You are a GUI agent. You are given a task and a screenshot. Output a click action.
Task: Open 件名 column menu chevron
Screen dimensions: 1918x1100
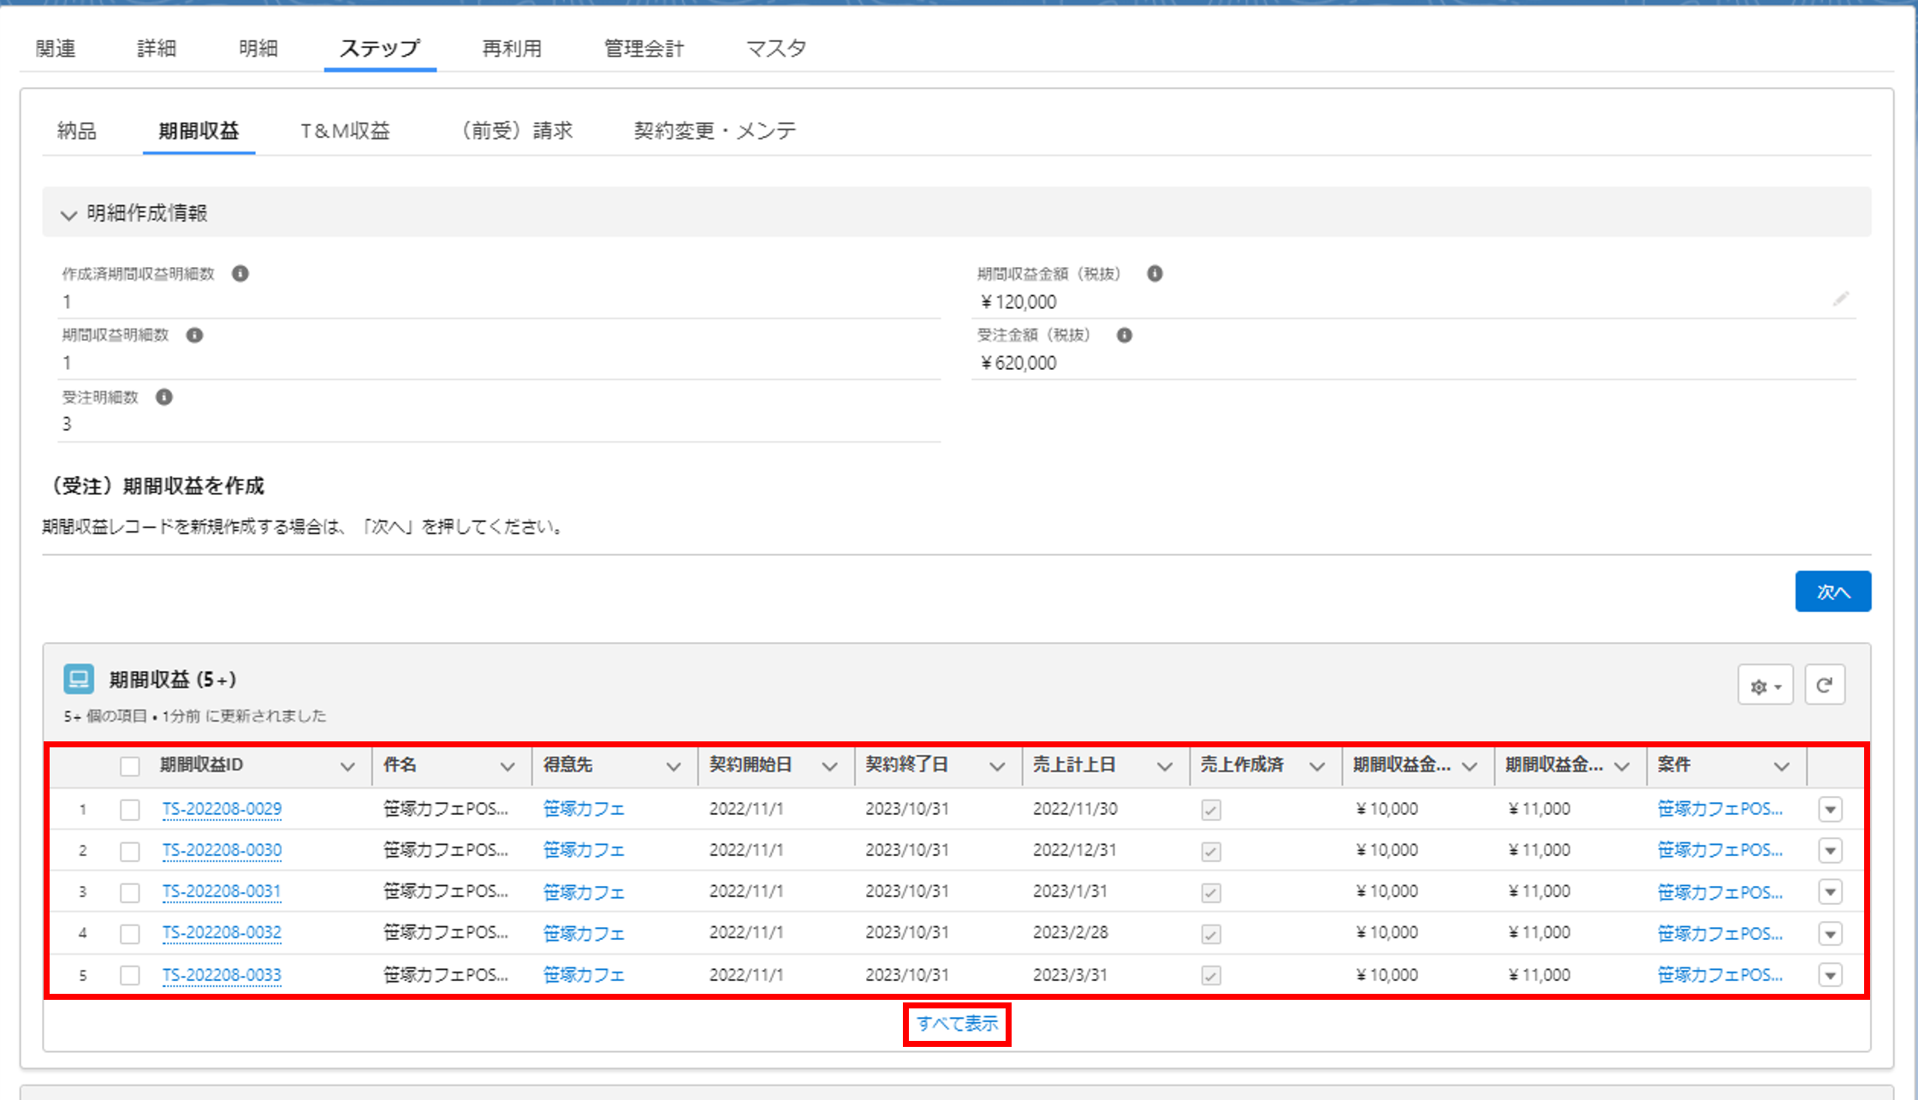508,766
